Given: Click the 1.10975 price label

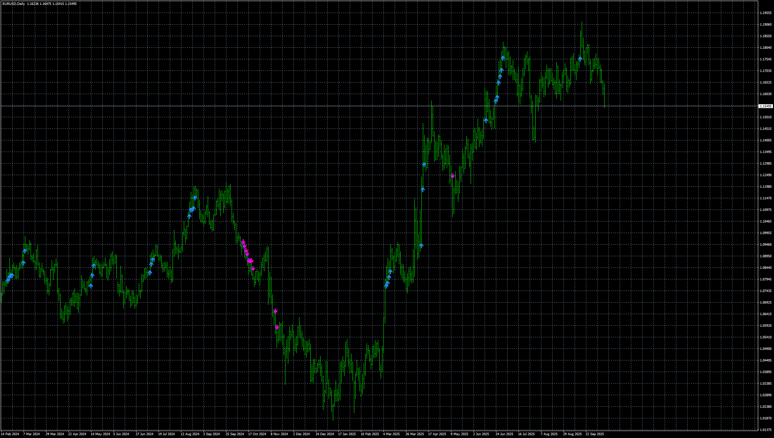Looking at the screenshot, I should (766, 210).
